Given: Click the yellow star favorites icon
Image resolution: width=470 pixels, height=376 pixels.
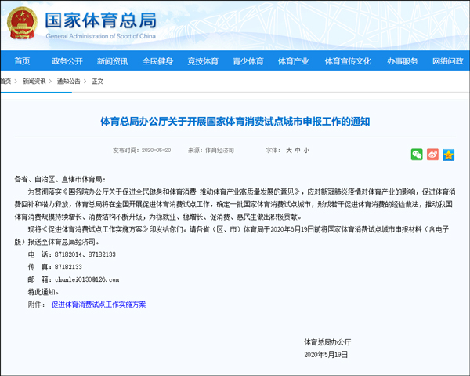Looking at the screenshot, I should point(448,155).
